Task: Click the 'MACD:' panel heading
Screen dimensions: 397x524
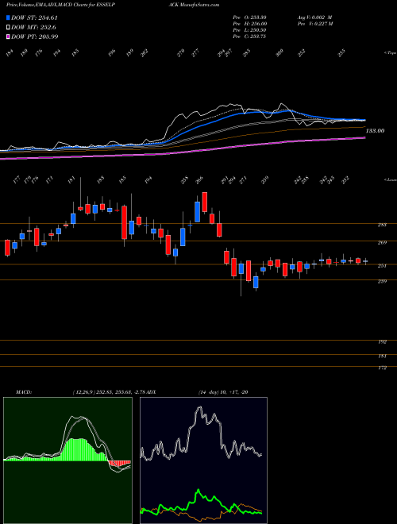Action: (24, 392)
